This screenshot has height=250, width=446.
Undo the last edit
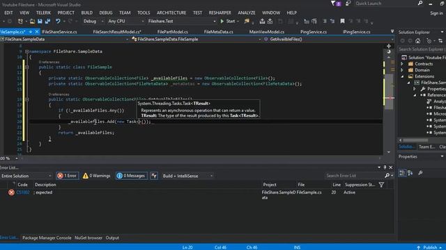[58, 22]
